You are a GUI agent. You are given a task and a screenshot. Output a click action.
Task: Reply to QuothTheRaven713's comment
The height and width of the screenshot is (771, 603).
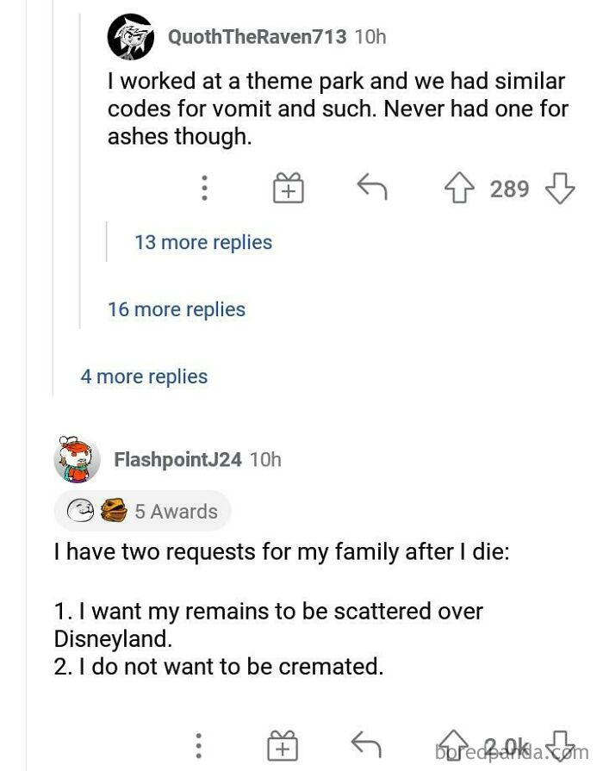(372, 188)
